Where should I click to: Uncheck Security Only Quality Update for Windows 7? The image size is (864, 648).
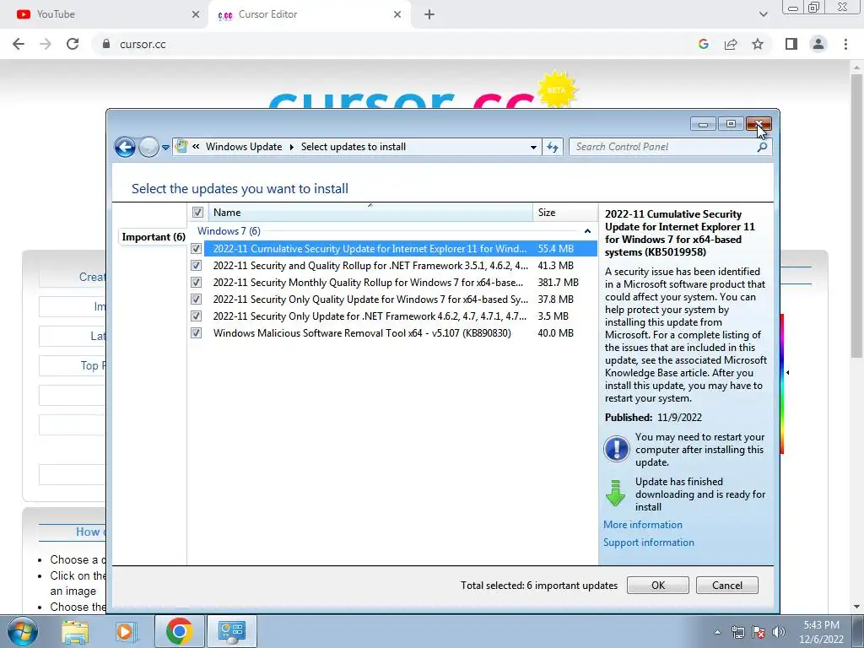(196, 300)
